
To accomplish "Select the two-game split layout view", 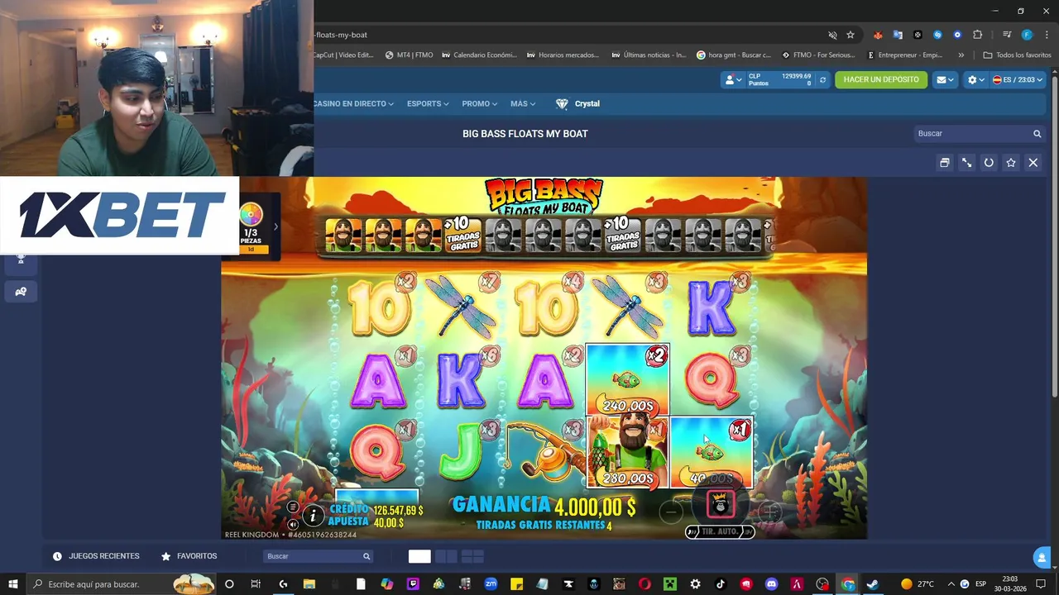I will pos(446,556).
